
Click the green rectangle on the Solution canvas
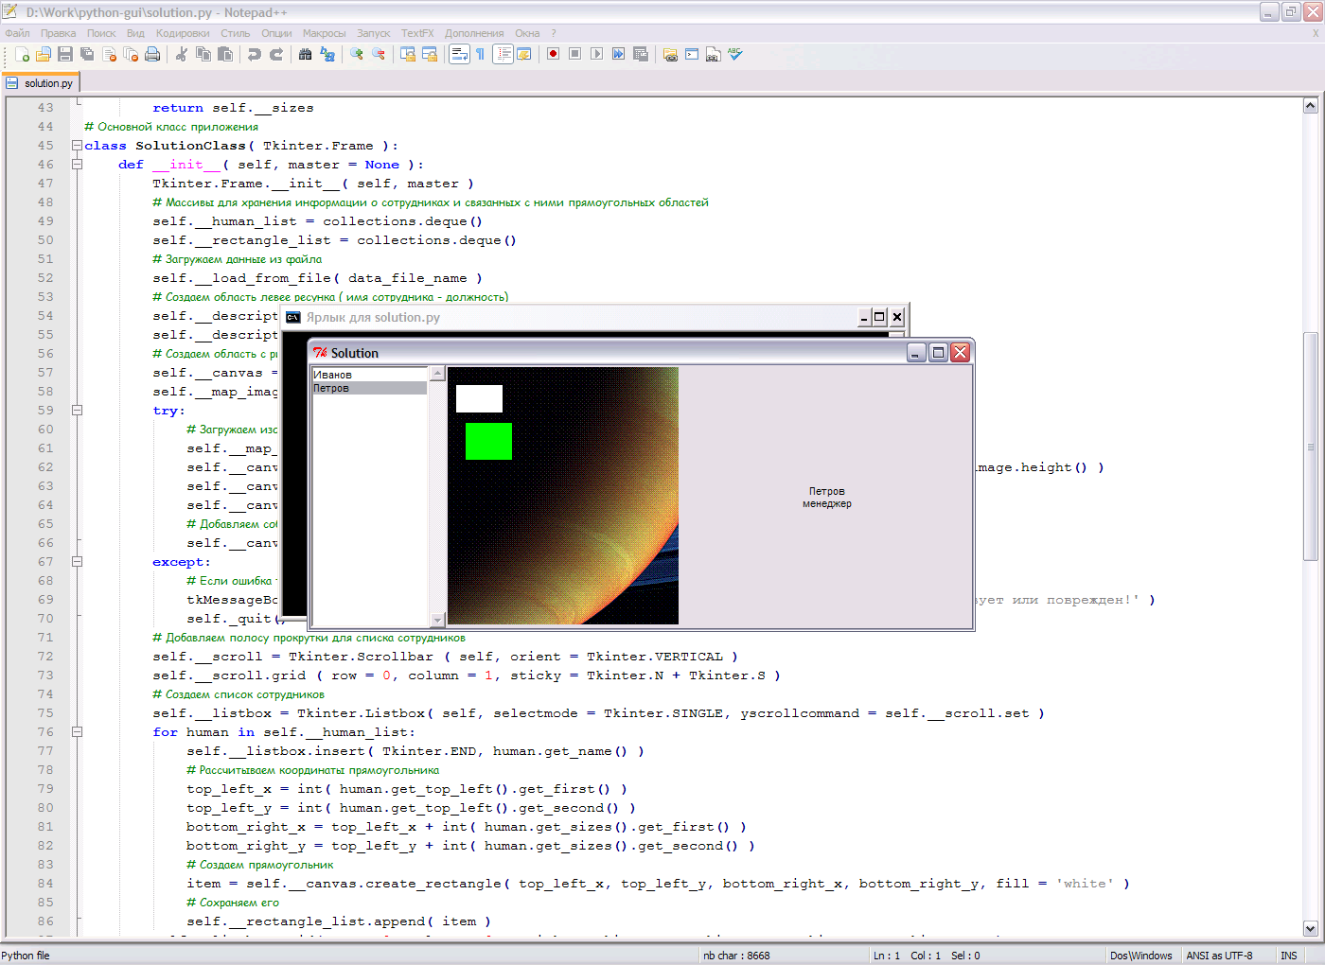click(x=487, y=441)
